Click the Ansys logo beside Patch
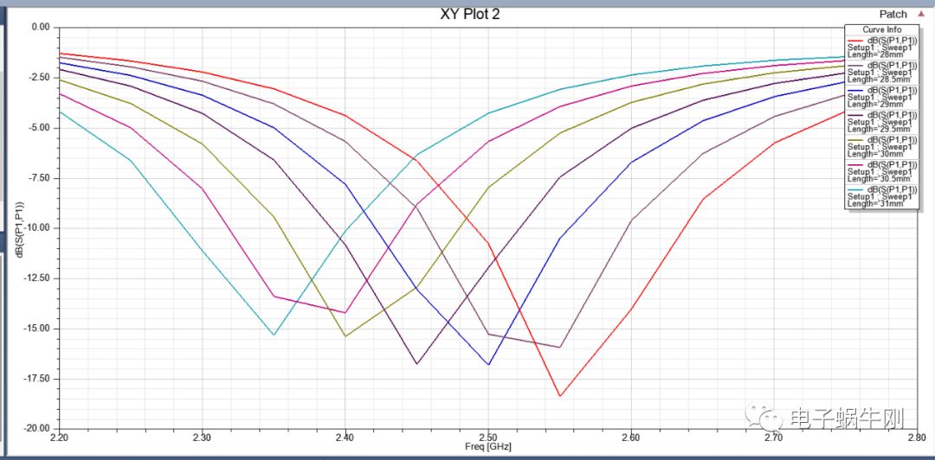The width and height of the screenshot is (935, 460). tap(919, 14)
